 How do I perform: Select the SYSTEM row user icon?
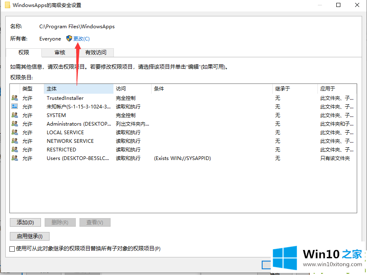click(x=15, y=115)
